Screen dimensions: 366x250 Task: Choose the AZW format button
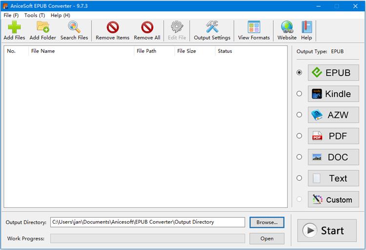coord(333,115)
